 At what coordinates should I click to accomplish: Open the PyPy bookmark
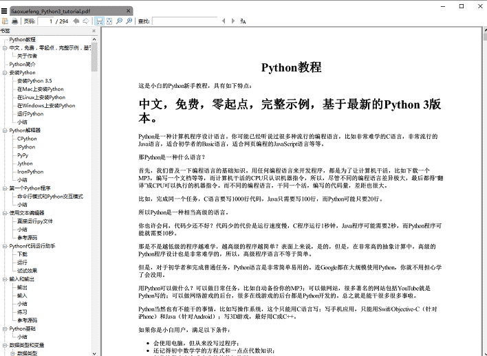click(23, 155)
